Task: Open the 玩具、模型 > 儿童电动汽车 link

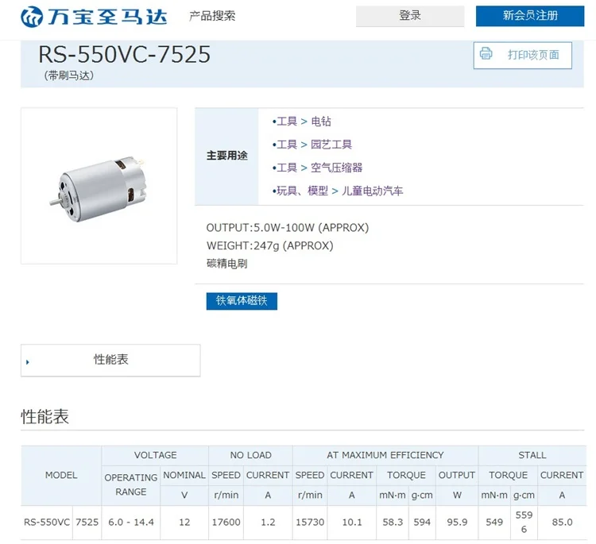Action: click(x=339, y=191)
